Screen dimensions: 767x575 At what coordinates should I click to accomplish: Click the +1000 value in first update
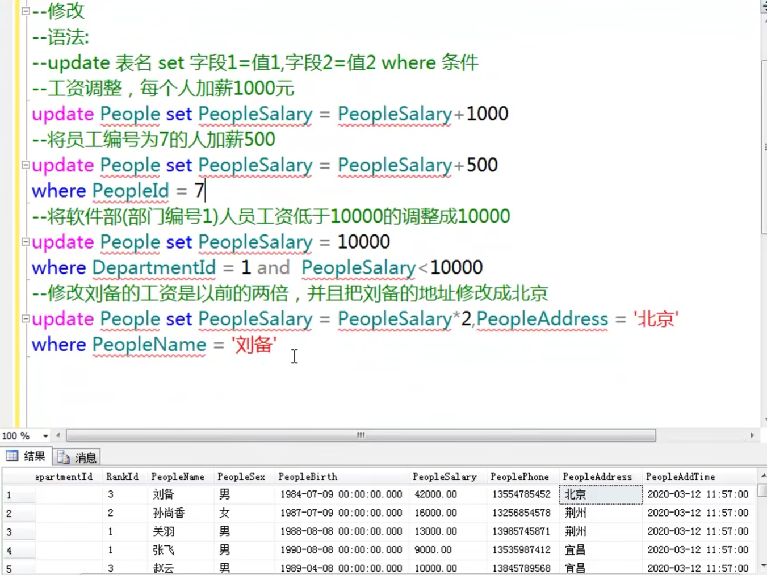click(481, 114)
